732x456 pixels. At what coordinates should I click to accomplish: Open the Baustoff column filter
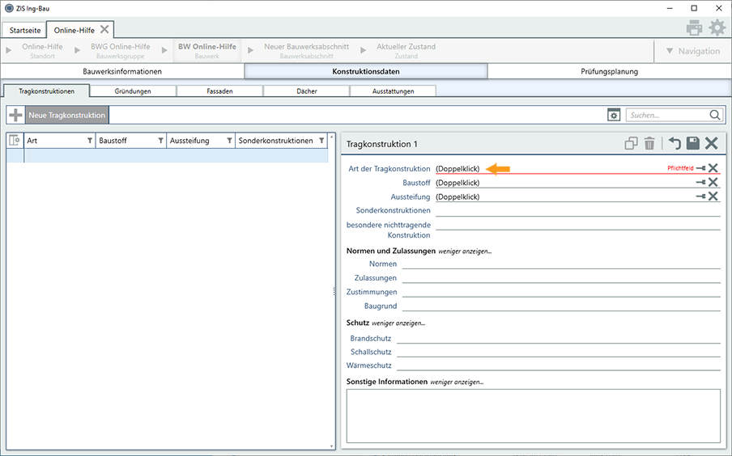[x=160, y=141]
